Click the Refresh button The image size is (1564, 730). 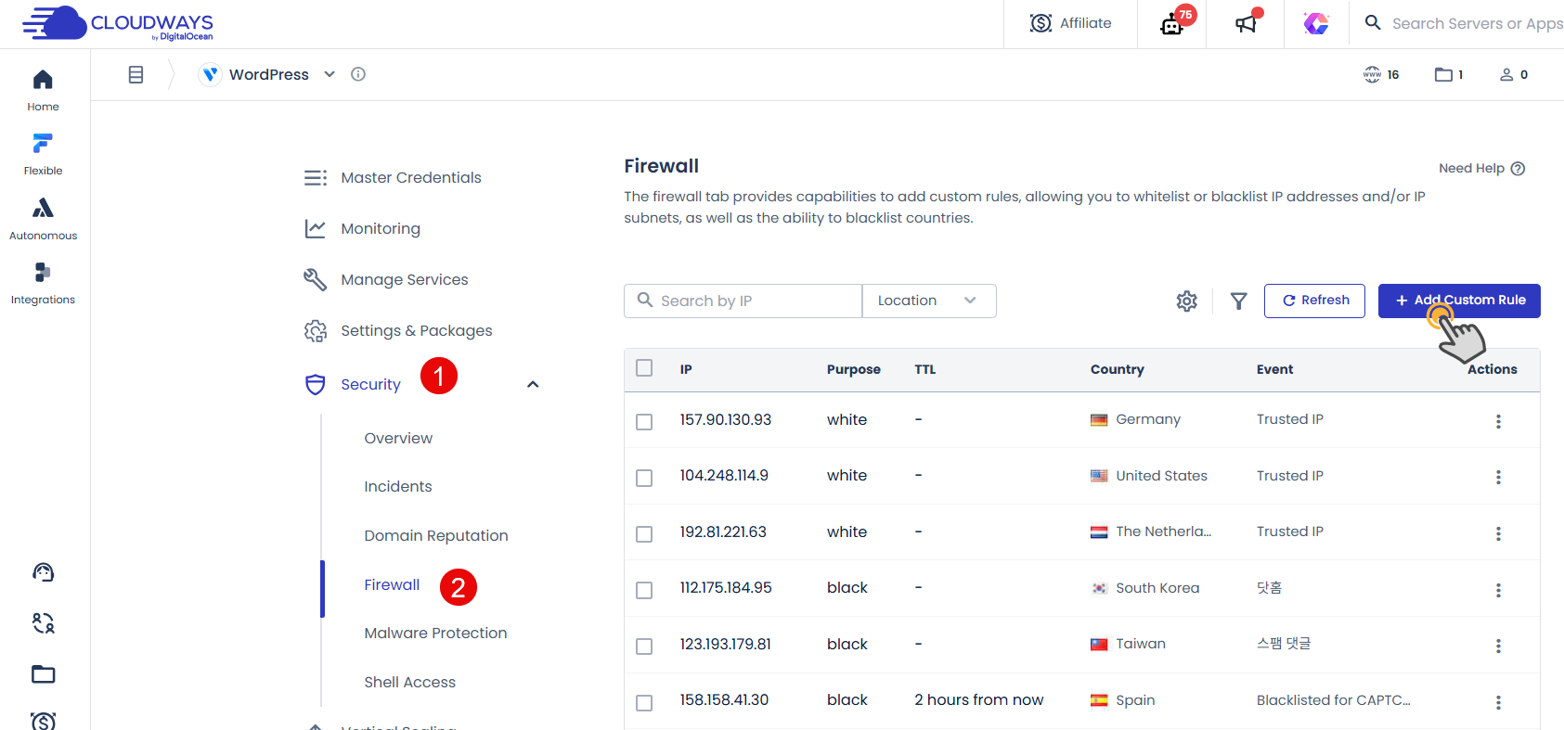tap(1314, 301)
